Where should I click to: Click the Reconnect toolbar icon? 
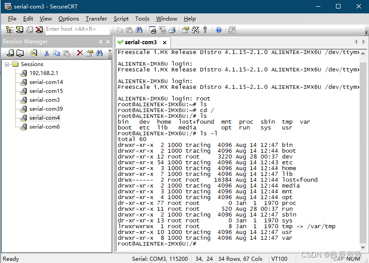[x=29, y=30]
